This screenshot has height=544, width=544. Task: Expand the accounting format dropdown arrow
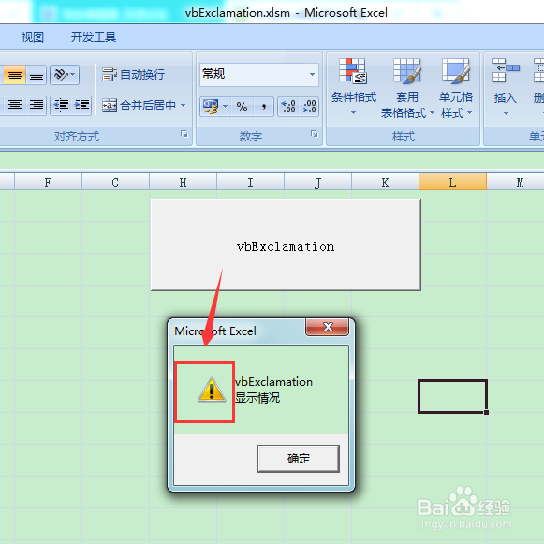click(225, 107)
